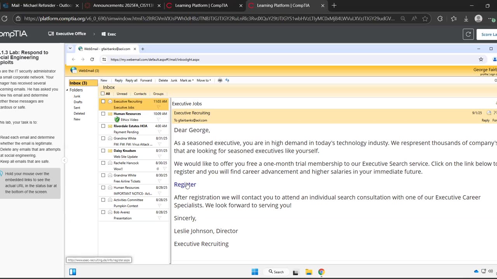
Task: Open the Junk folder
Action: click(77, 96)
